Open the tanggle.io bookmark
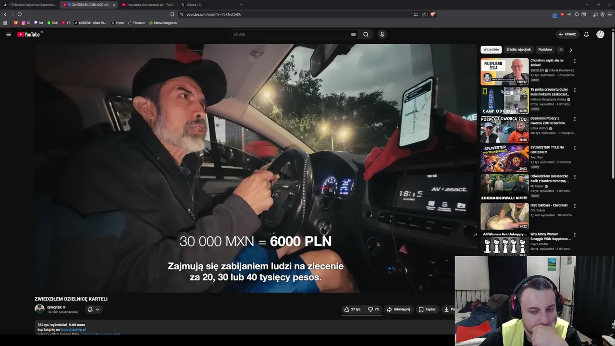 click(x=163, y=23)
